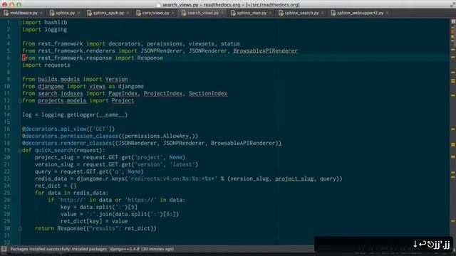
Task: Open the sphinx_search.py tab
Action: (301, 13)
